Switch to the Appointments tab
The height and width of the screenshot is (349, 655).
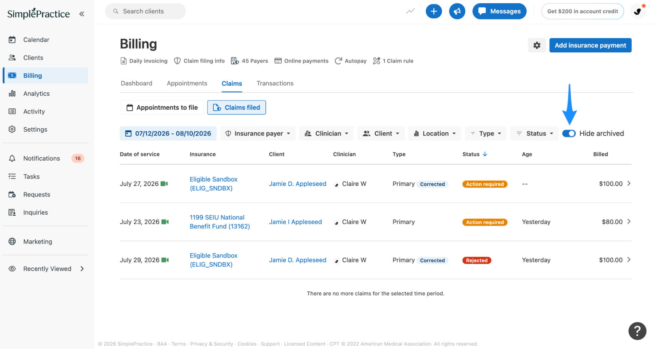(x=187, y=83)
